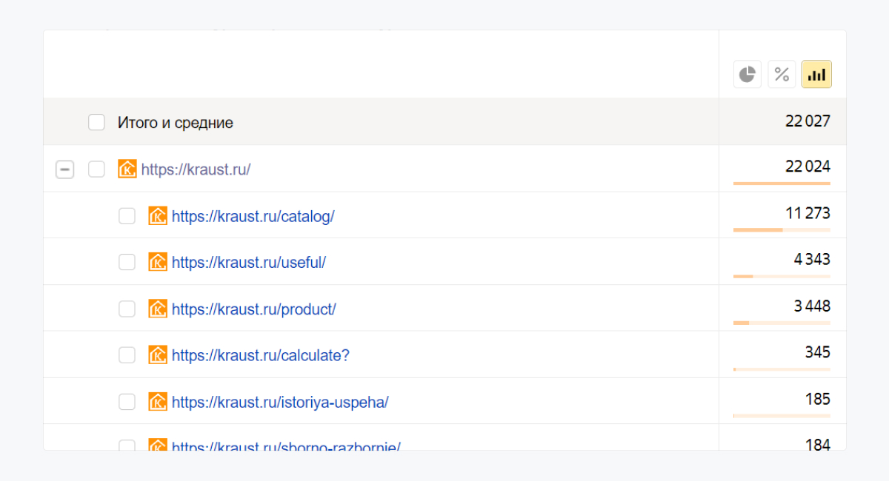Enable checkbox for the catalog row
889x481 pixels.
(127, 216)
